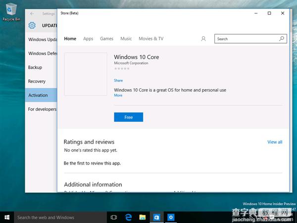Select Windows Defender in Settings sidebar
Viewport: 297px width, 223px height.
coord(41,54)
